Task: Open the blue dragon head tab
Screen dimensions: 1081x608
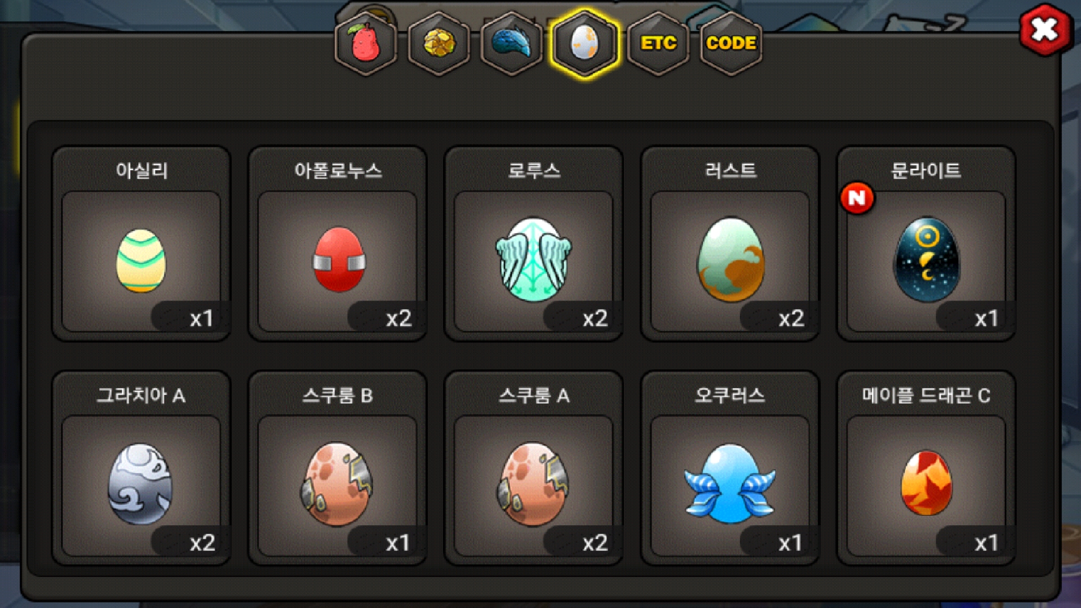Action: [511, 43]
